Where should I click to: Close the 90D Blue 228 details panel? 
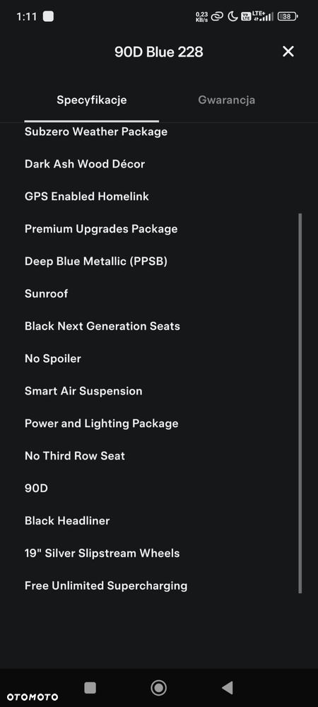pyautogui.click(x=288, y=52)
